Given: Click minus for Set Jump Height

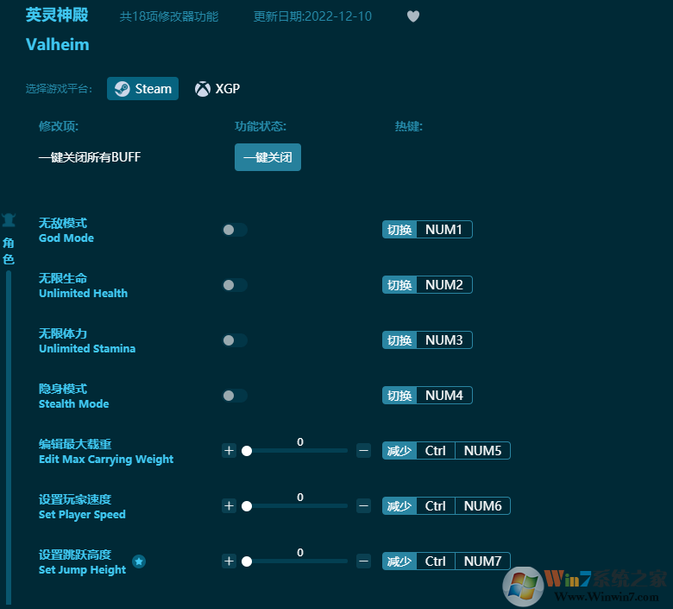Looking at the screenshot, I should [x=363, y=561].
